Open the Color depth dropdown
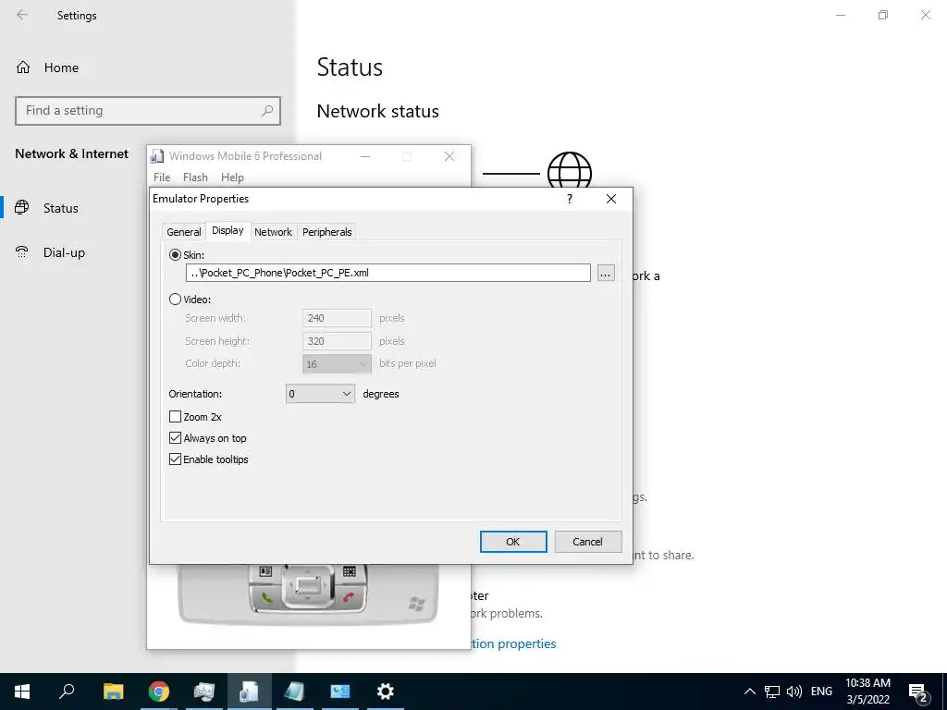The width and height of the screenshot is (947, 710). click(x=337, y=363)
